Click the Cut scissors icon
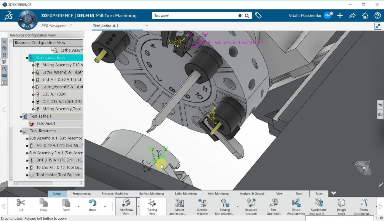Screen dimensions: 384x221 (21, 203)
